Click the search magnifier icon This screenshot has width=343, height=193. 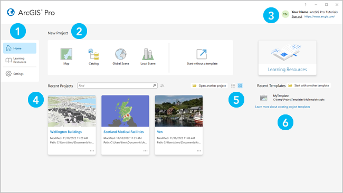[154, 85]
